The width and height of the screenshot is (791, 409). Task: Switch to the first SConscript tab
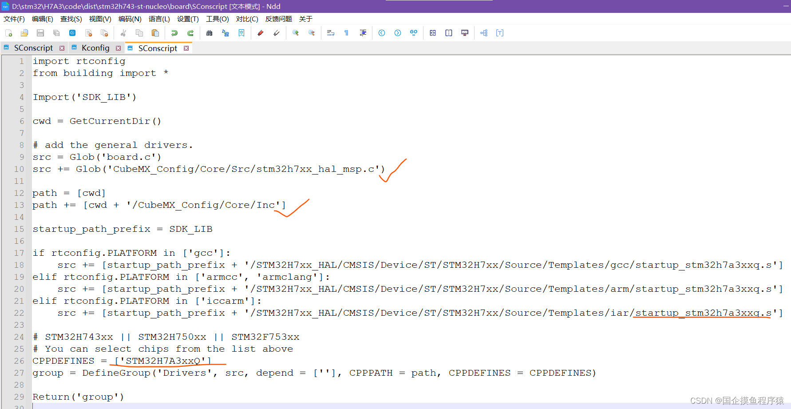(33, 48)
